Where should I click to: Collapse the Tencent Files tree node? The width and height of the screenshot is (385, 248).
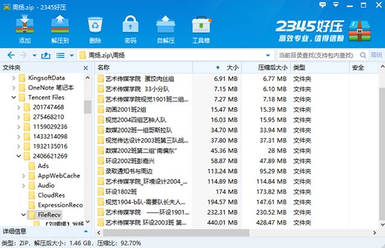coord(13,97)
